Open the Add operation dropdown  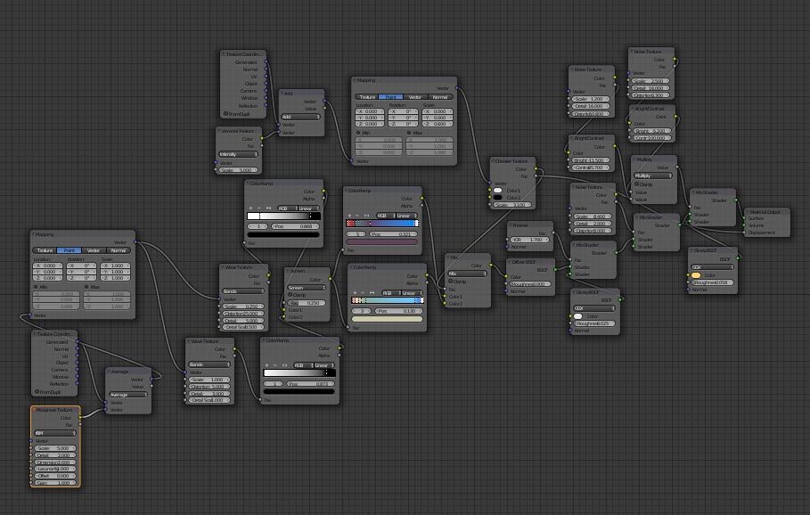pyautogui.click(x=300, y=117)
